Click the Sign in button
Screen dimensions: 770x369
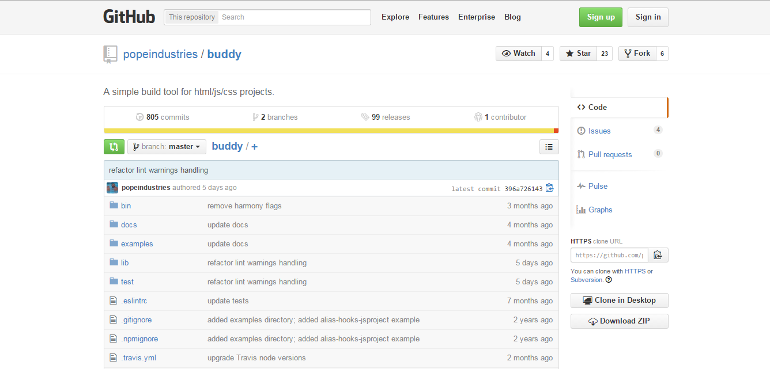tap(648, 17)
